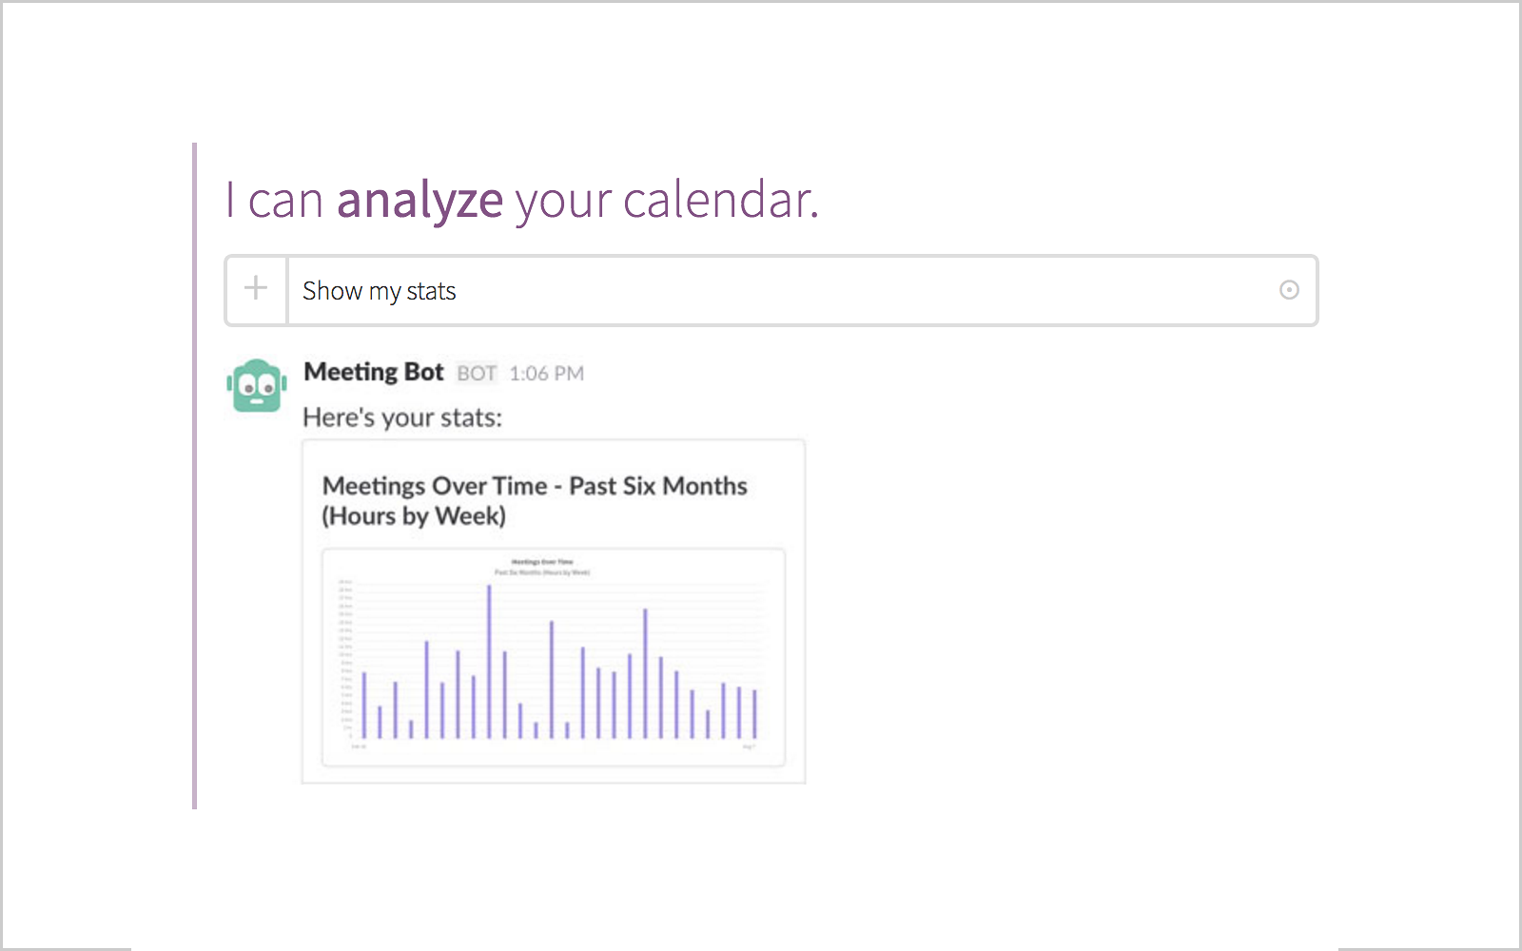Screen dimensions: 1522x951
Task: Open the Meeting Bot robot avatar
Action: (257, 385)
